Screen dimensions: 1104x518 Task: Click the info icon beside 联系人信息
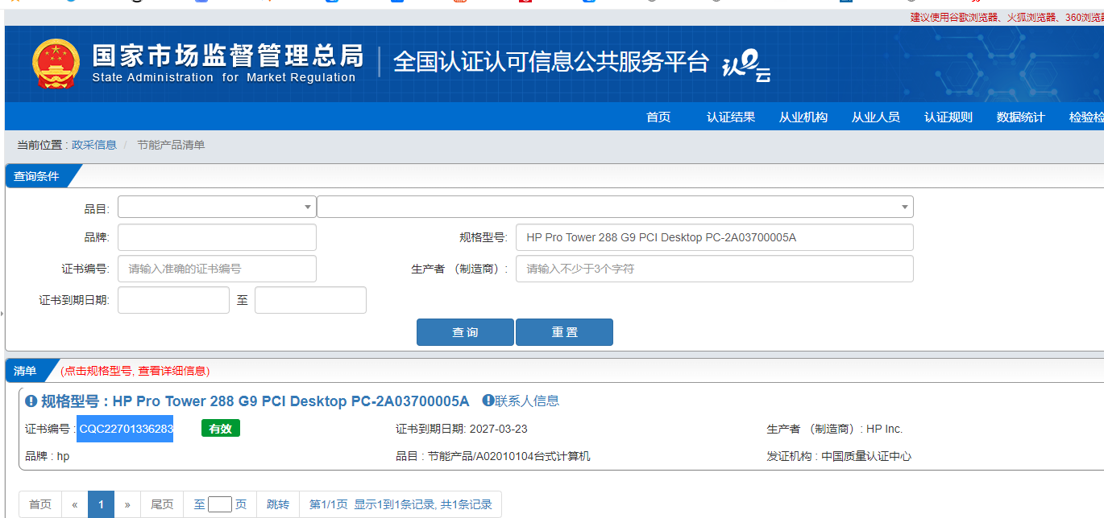(x=488, y=401)
